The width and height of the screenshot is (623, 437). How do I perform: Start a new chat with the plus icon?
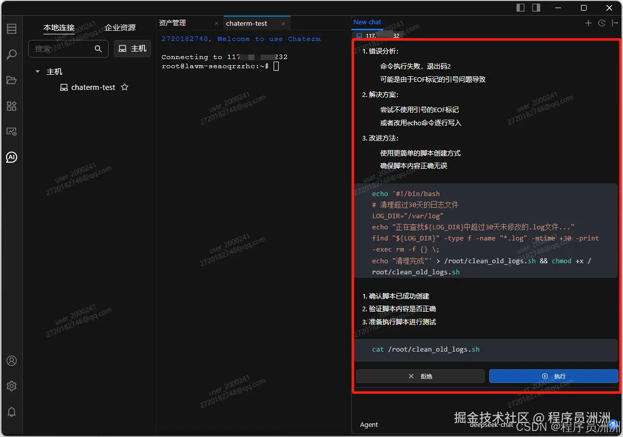point(589,23)
